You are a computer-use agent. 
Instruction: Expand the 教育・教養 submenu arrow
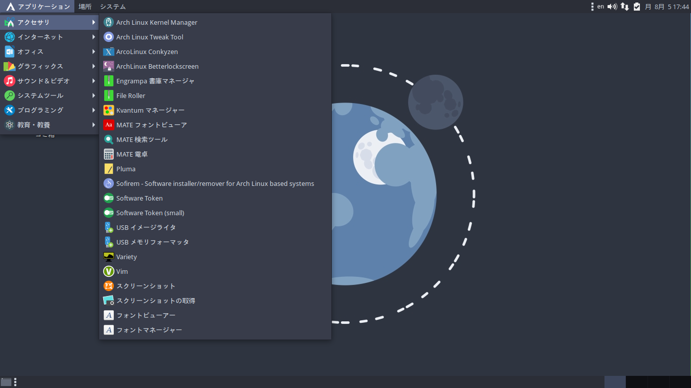tap(94, 125)
